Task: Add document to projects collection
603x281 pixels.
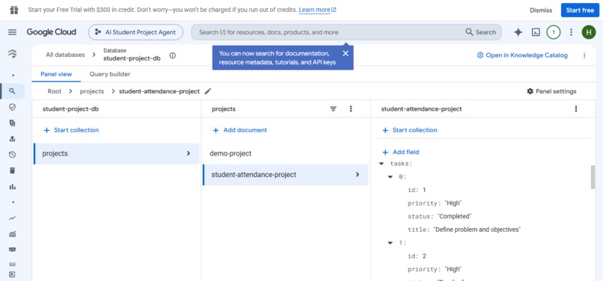Action: [x=240, y=130]
